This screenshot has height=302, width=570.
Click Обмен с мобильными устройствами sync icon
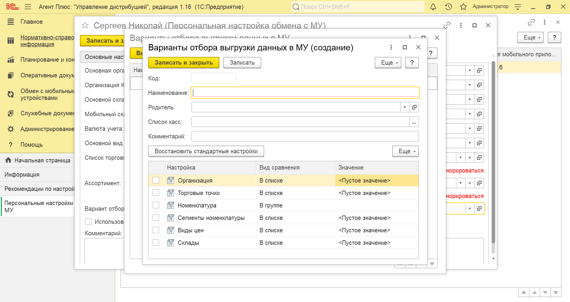11,94
